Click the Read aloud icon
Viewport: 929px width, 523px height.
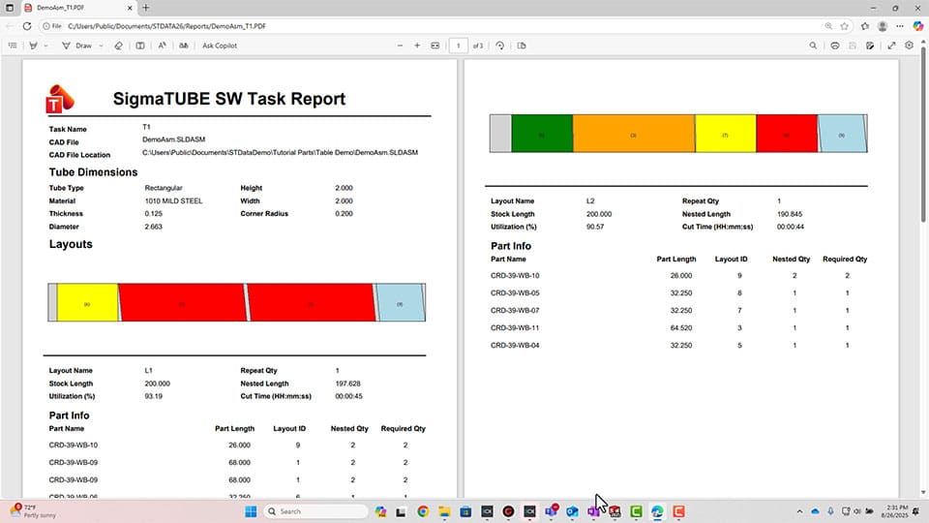click(162, 46)
